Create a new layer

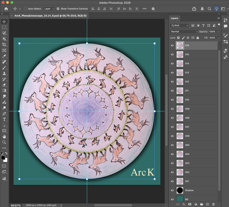tap(207, 204)
